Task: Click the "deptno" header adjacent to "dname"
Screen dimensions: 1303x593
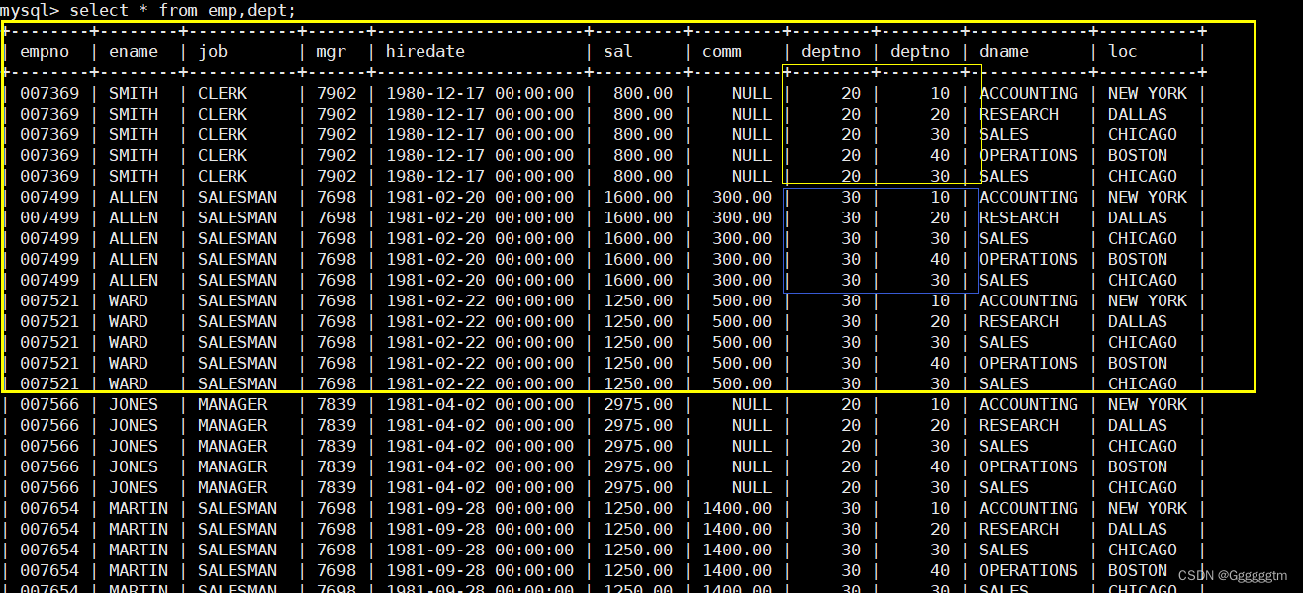Action: coord(920,52)
